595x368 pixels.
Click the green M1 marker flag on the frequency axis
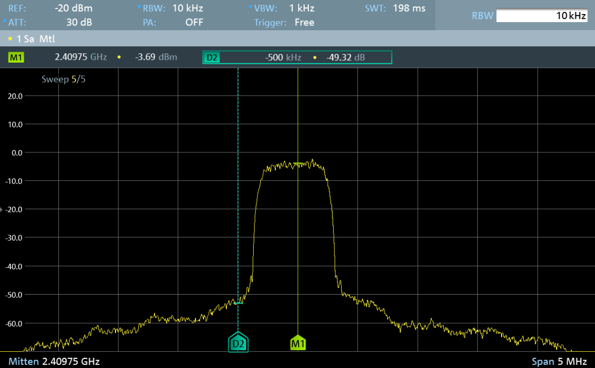click(x=298, y=343)
